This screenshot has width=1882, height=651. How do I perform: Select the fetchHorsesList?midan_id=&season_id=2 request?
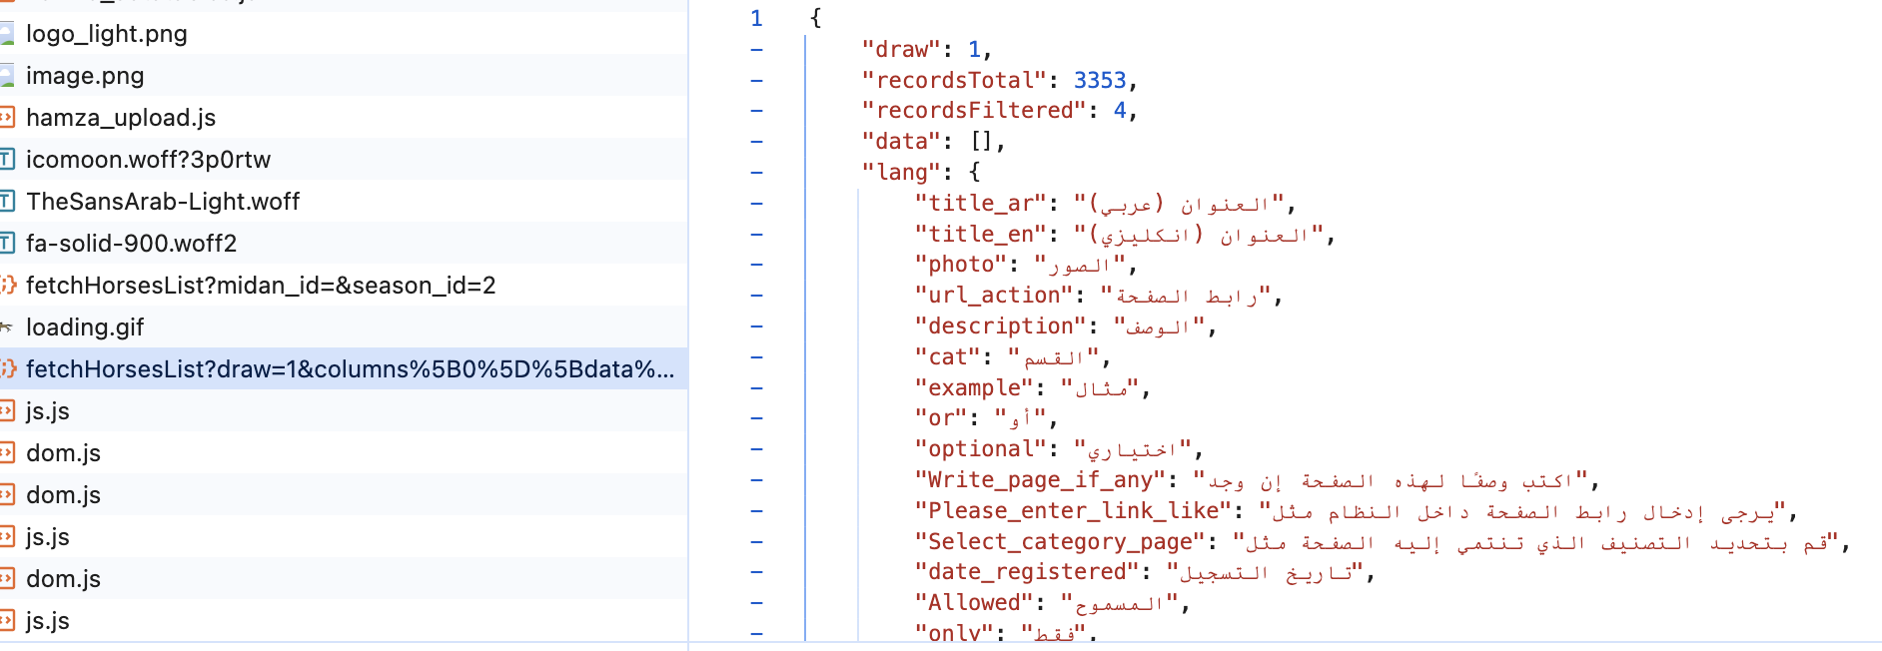(x=261, y=286)
